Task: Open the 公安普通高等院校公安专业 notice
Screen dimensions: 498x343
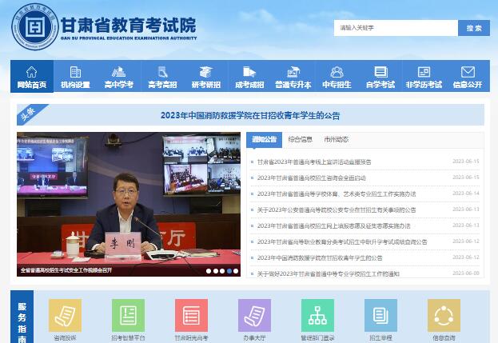Action: point(337,210)
